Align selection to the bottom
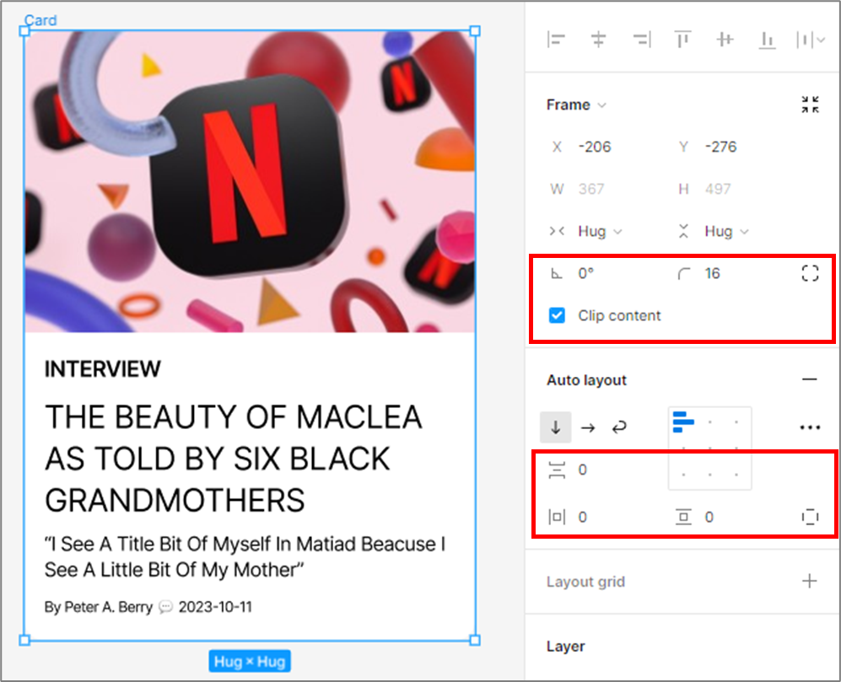This screenshot has width=841, height=682. [768, 40]
